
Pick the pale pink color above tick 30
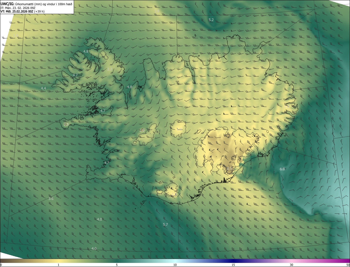click(291, 261)
